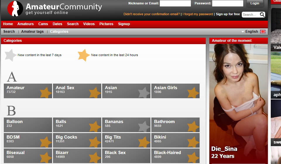Click the gray star on Bananas tile
The height and width of the screenshot is (164, 281).
144,127
